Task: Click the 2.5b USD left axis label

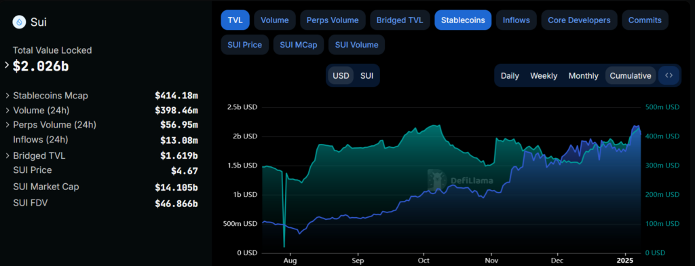Action: click(242, 107)
